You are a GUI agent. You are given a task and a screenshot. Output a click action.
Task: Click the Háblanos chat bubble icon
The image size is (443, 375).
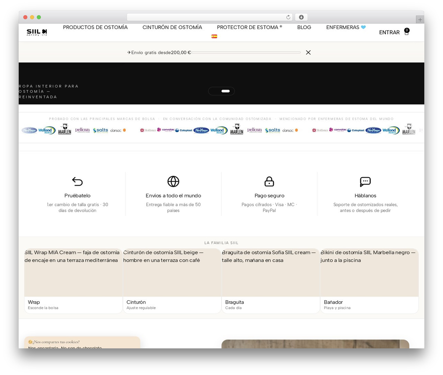pos(365,182)
